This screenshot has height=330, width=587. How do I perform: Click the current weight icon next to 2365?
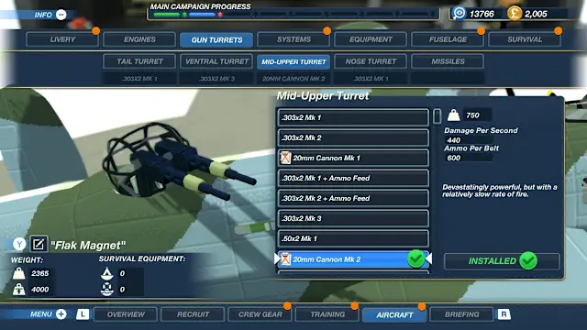pos(18,273)
